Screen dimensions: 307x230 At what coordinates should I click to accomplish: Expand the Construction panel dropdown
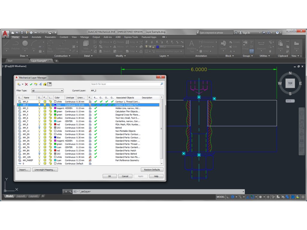(x=62, y=56)
